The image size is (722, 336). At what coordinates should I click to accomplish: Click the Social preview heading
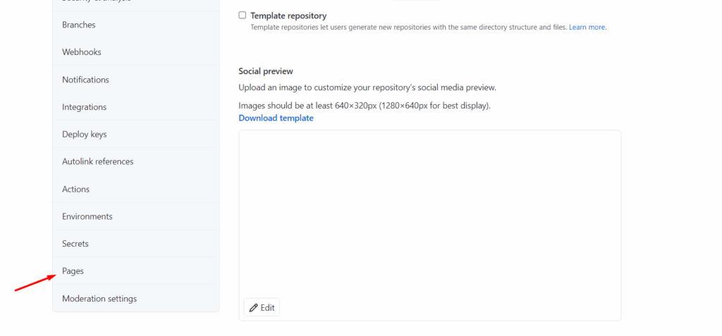[x=266, y=71]
